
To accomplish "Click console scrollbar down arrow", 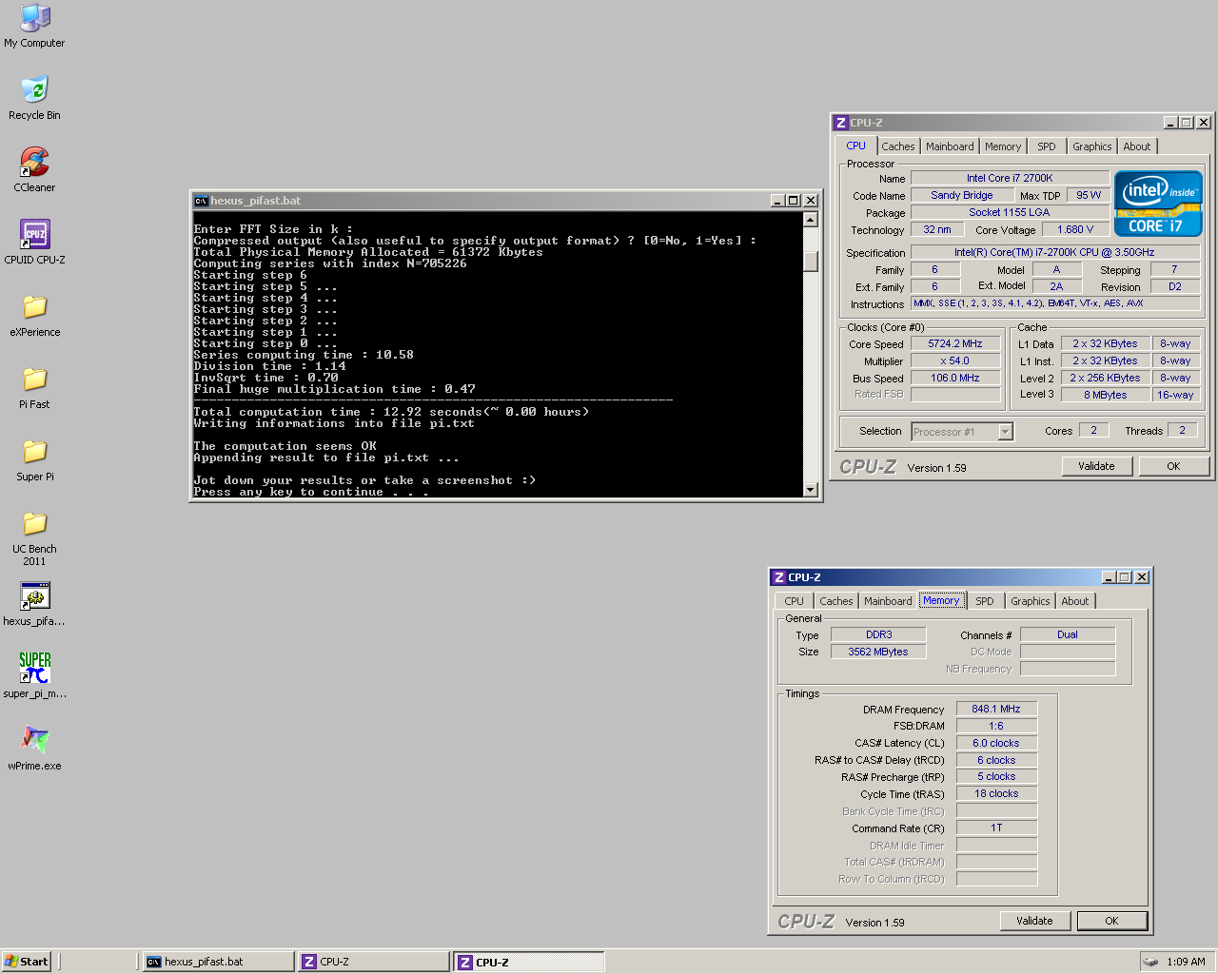I will point(811,490).
